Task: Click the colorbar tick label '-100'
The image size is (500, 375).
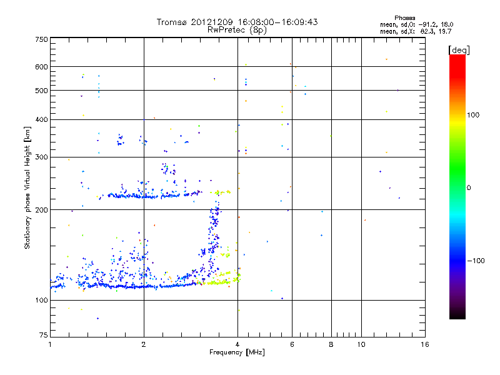Action: pos(476,261)
